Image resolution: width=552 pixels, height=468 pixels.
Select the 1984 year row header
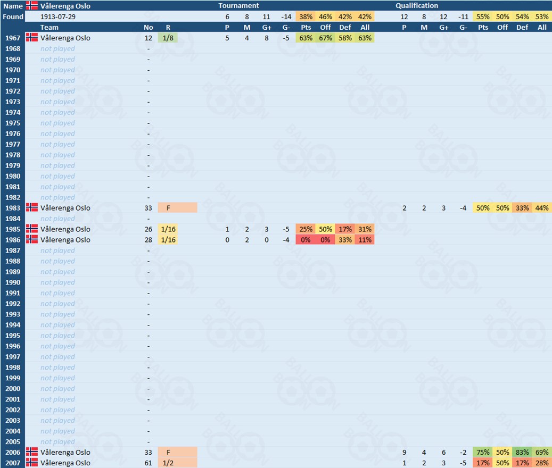(x=13, y=219)
